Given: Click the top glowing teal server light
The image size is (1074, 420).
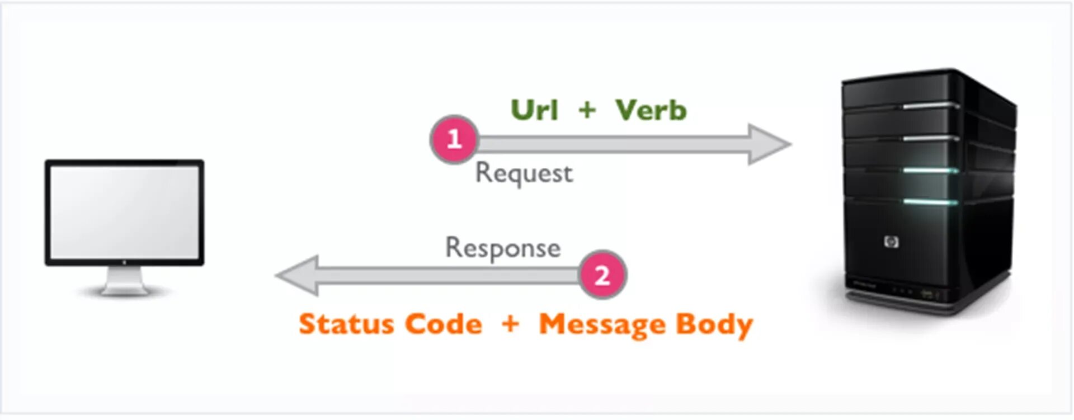Looking at the screenshot, I should pos(931,170).
